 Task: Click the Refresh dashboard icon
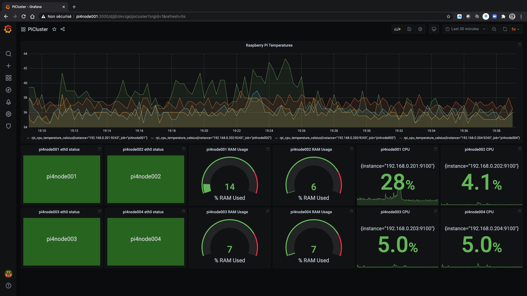[x=505, y=29]
